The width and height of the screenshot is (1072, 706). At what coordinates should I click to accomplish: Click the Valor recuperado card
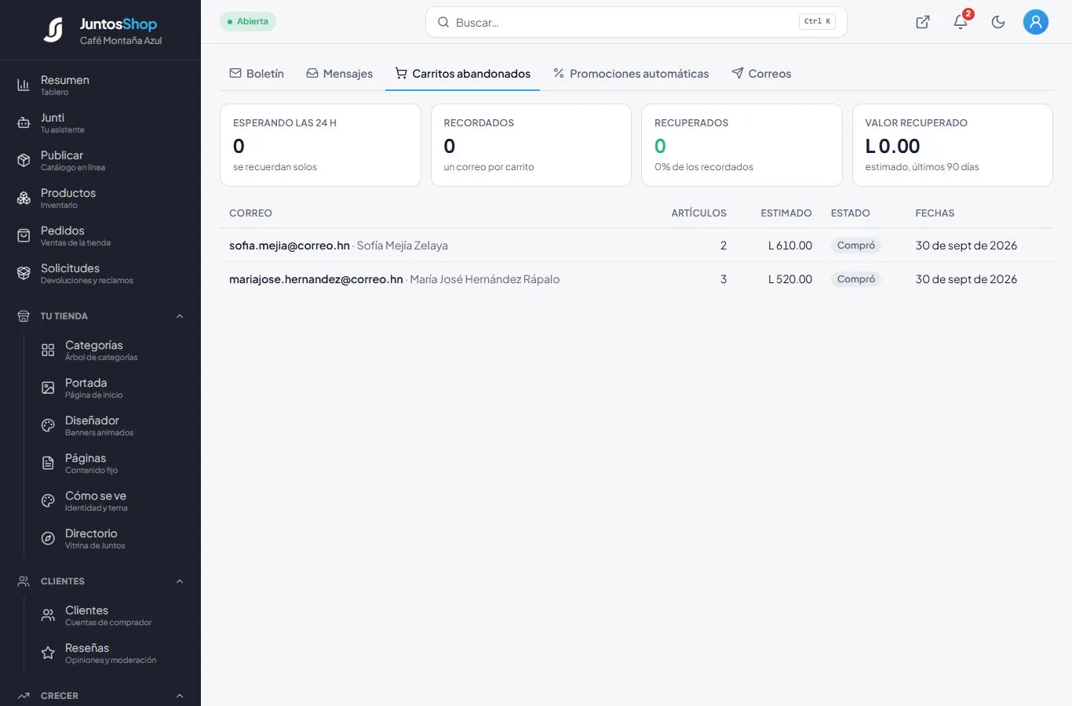pyautogui.click(x=953, y=145)
